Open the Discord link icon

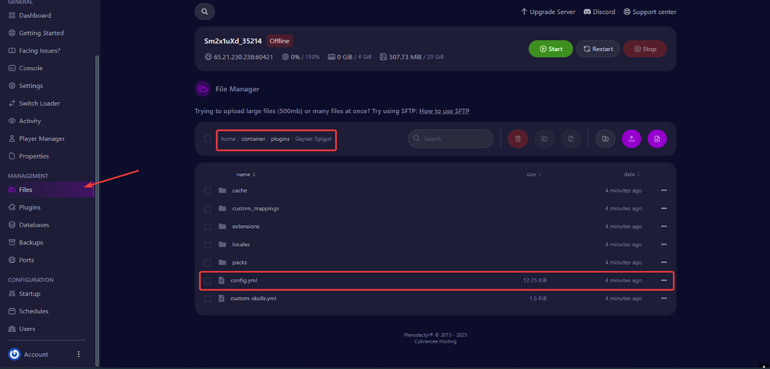pyautogui.click(x=587, y=12)
